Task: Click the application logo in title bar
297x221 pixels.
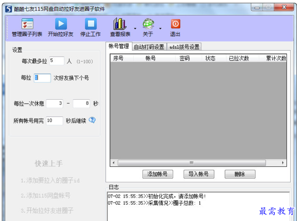Action: coord(8,9)
